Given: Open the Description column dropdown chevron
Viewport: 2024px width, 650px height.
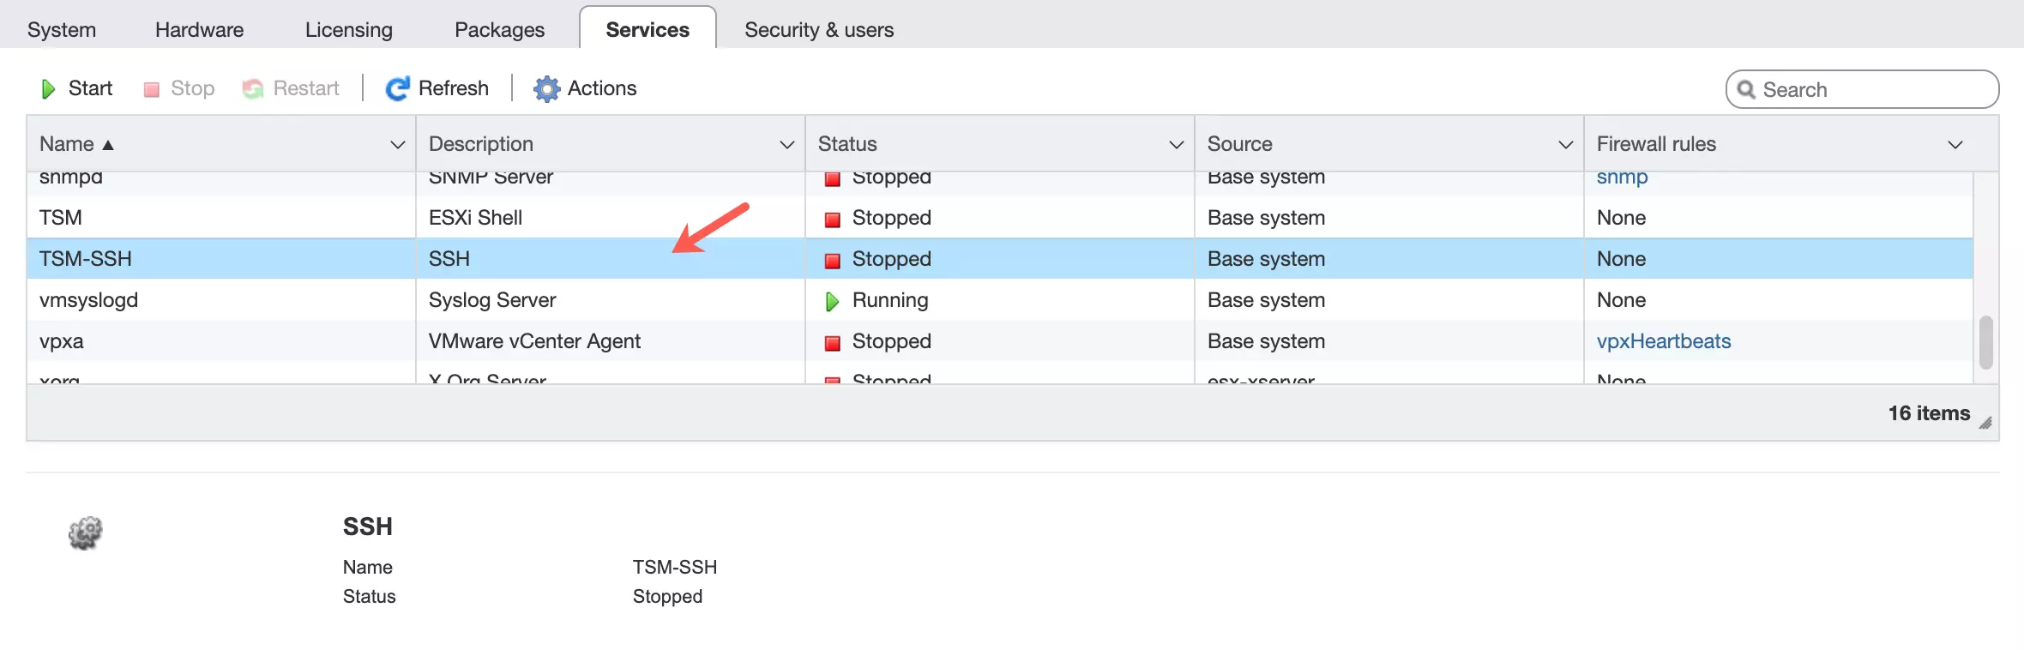Looking at the screenshot, I should (x=786, y=145).
